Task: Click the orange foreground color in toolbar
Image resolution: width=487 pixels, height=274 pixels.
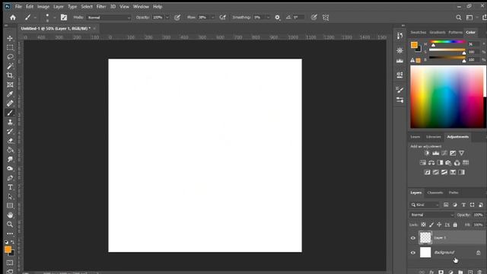Action: 8,249
